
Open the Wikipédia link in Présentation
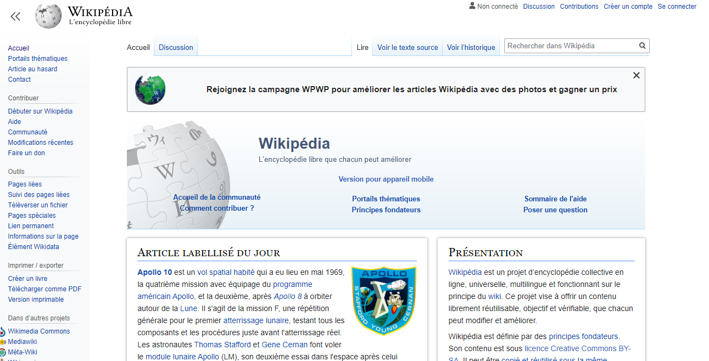[465, 272]
